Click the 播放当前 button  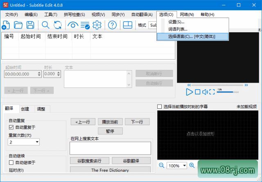click(x=110, y=122)
